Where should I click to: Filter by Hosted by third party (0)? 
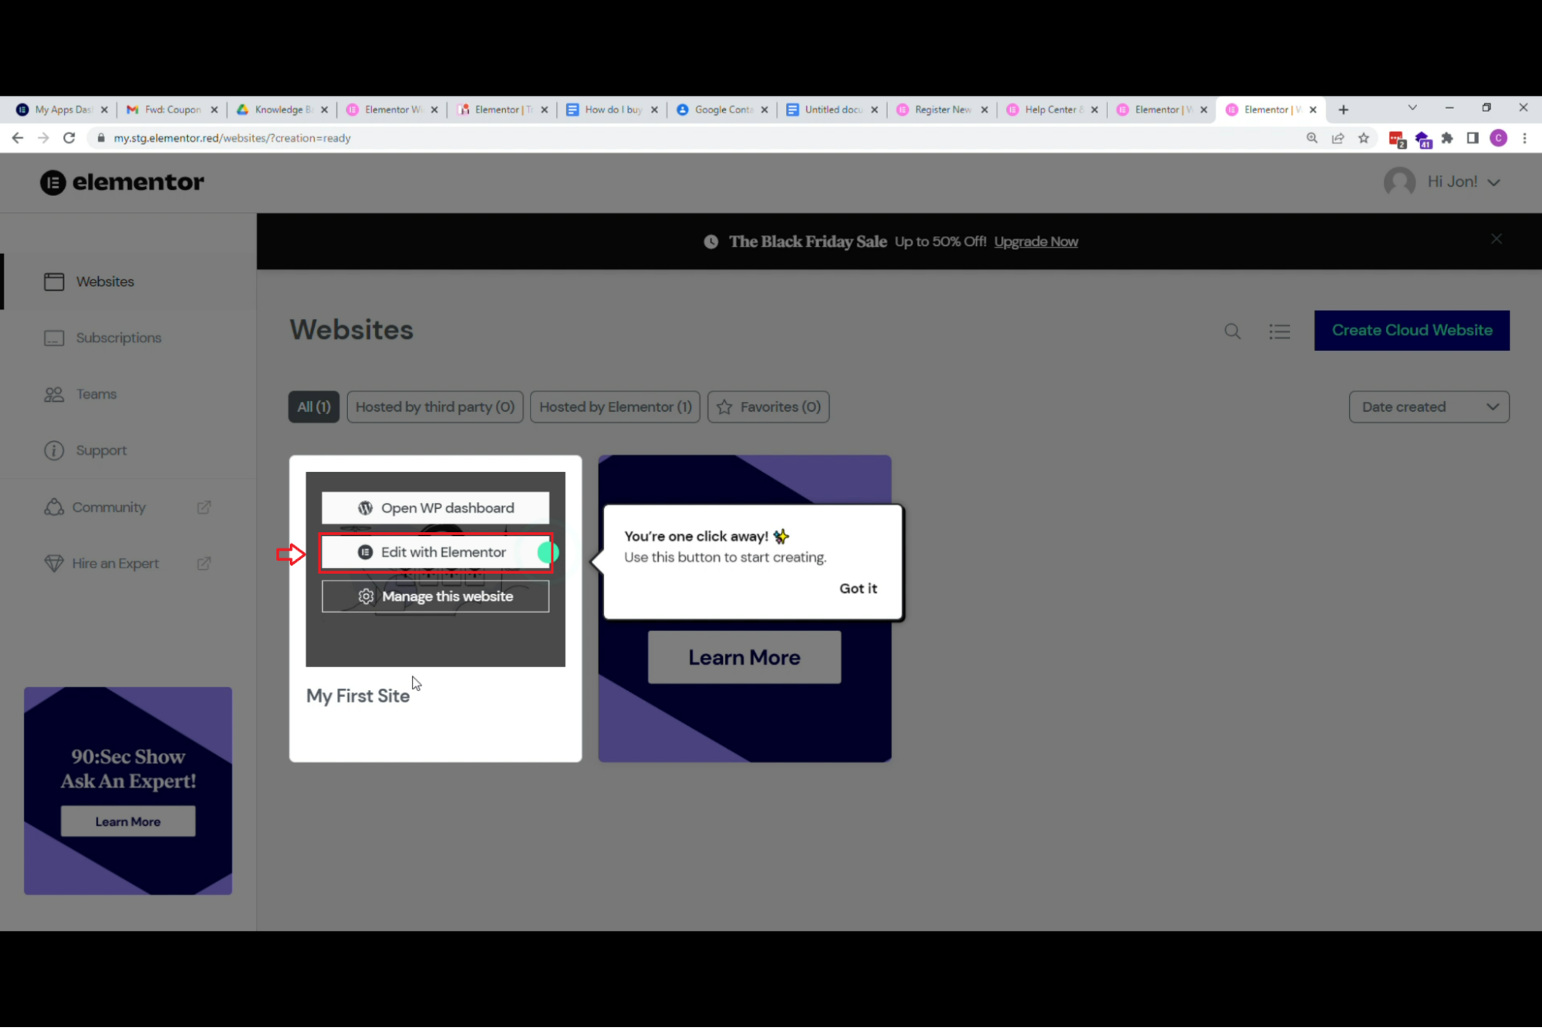pos(434,406)
